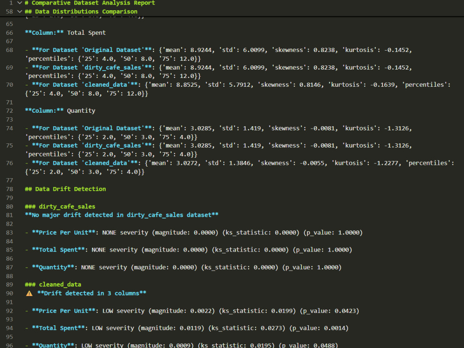
Task: Click 'Total Spent' NONE severity line
Action: [188, 250]
